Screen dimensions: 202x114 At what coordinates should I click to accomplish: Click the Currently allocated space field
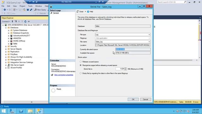point(133,49)
